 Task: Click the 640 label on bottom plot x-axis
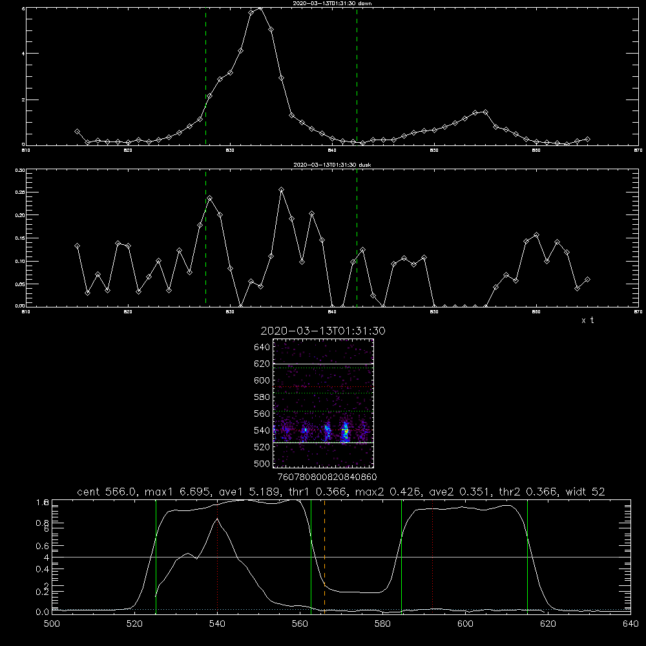(630, 624)
